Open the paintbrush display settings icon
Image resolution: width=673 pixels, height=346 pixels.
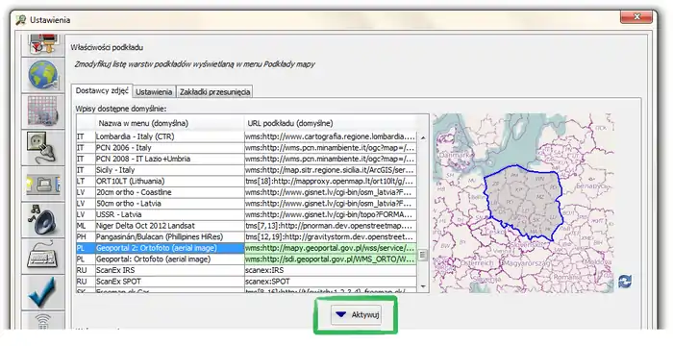(43, 45)
